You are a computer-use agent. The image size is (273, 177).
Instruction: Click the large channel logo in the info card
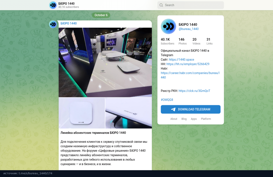pyautogui.click(x=168, y=26)
